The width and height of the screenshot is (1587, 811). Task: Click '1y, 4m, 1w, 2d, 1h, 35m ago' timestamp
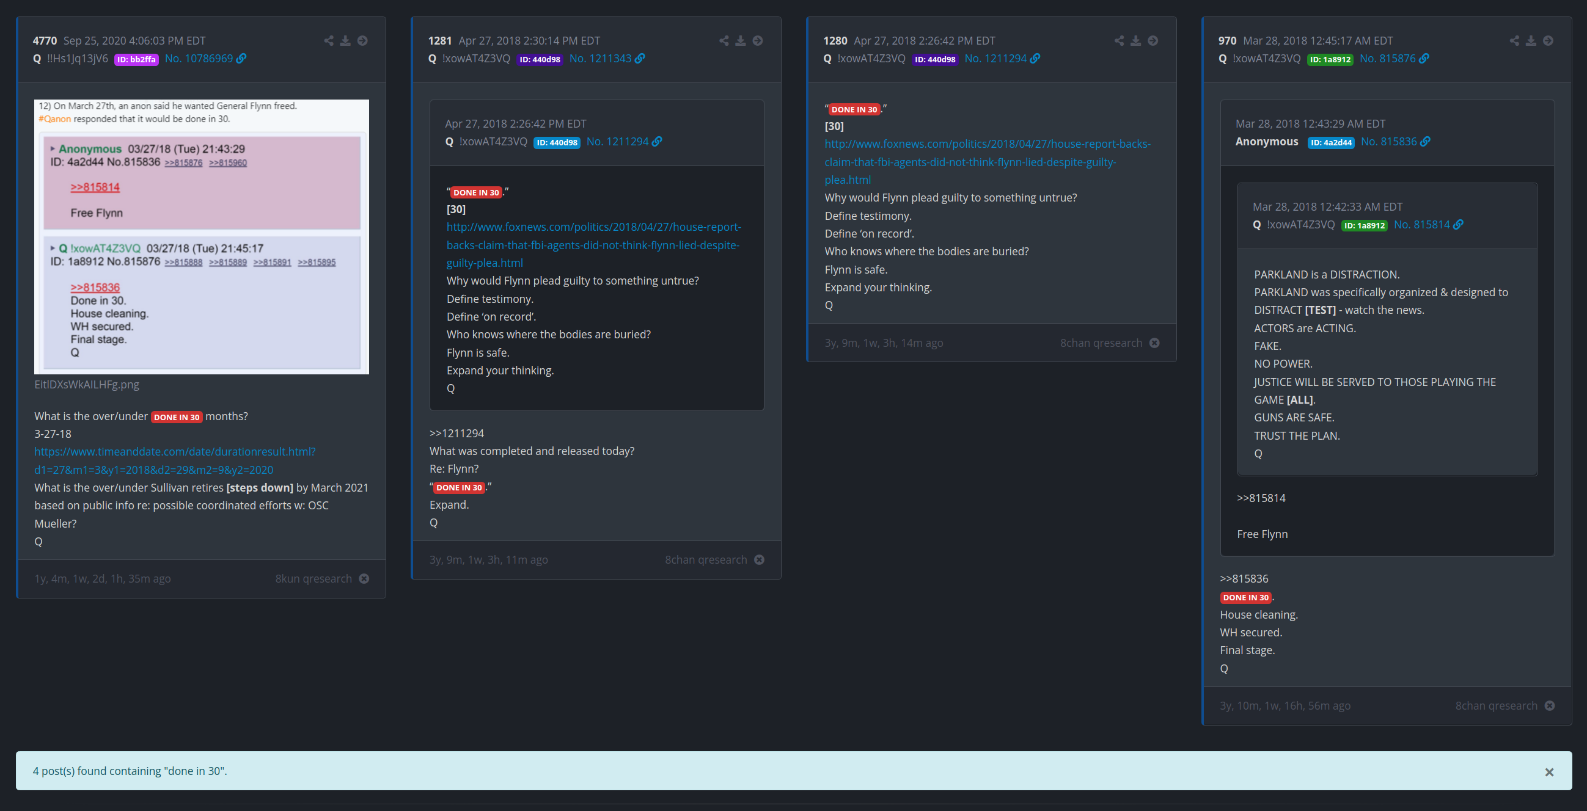point(103,579)
